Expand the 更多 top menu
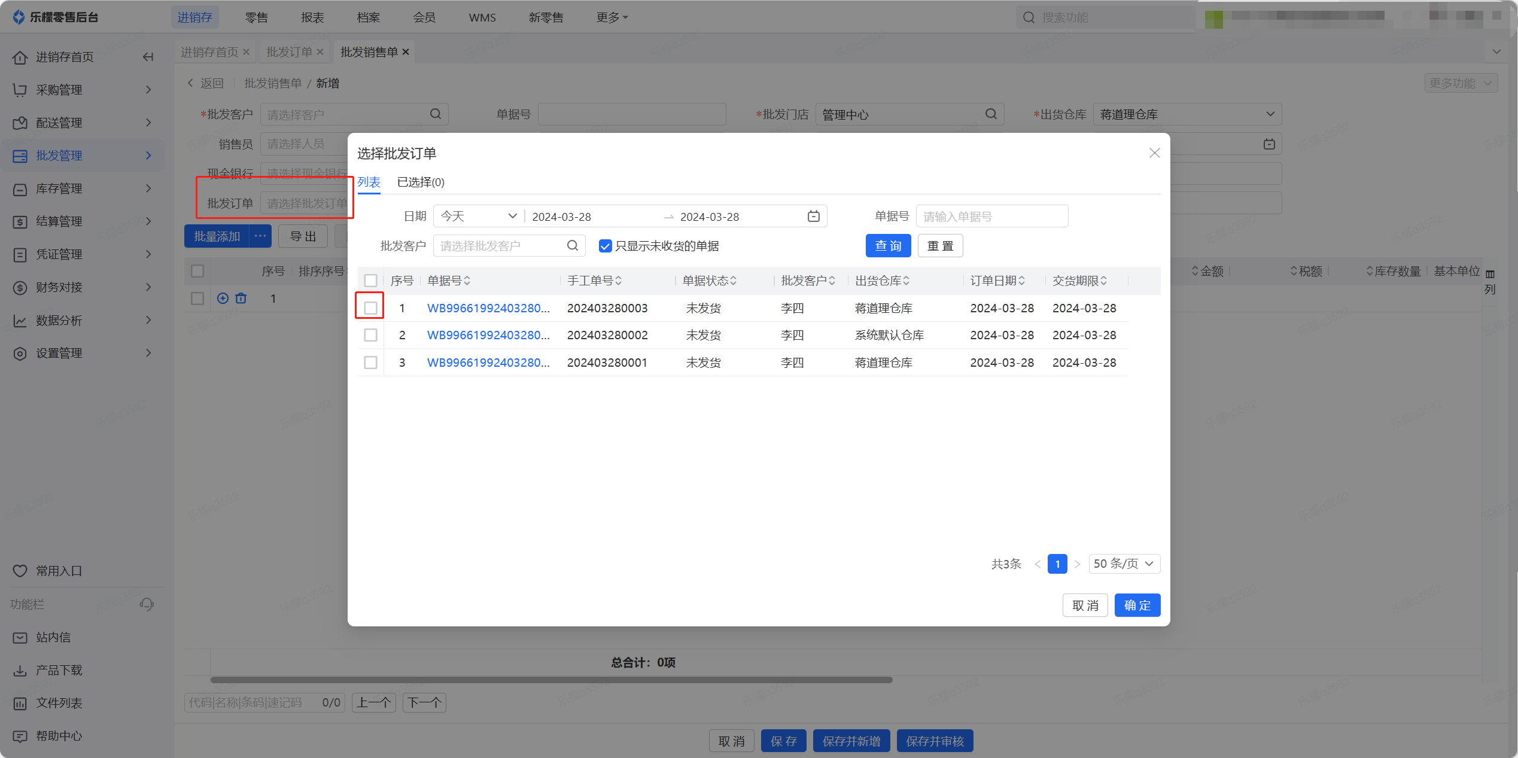This screenshot has height=758, width=1518. 612,17
